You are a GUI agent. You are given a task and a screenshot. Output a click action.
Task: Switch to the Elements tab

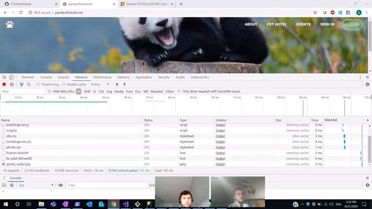click(x=28, y=77)
